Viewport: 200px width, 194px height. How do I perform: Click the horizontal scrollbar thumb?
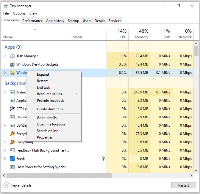[59, 175]
